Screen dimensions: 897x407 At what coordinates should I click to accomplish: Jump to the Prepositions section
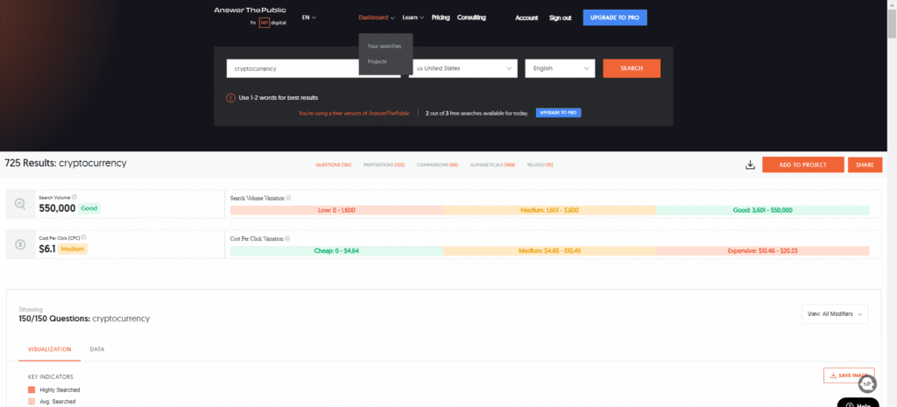coord(384,165)
